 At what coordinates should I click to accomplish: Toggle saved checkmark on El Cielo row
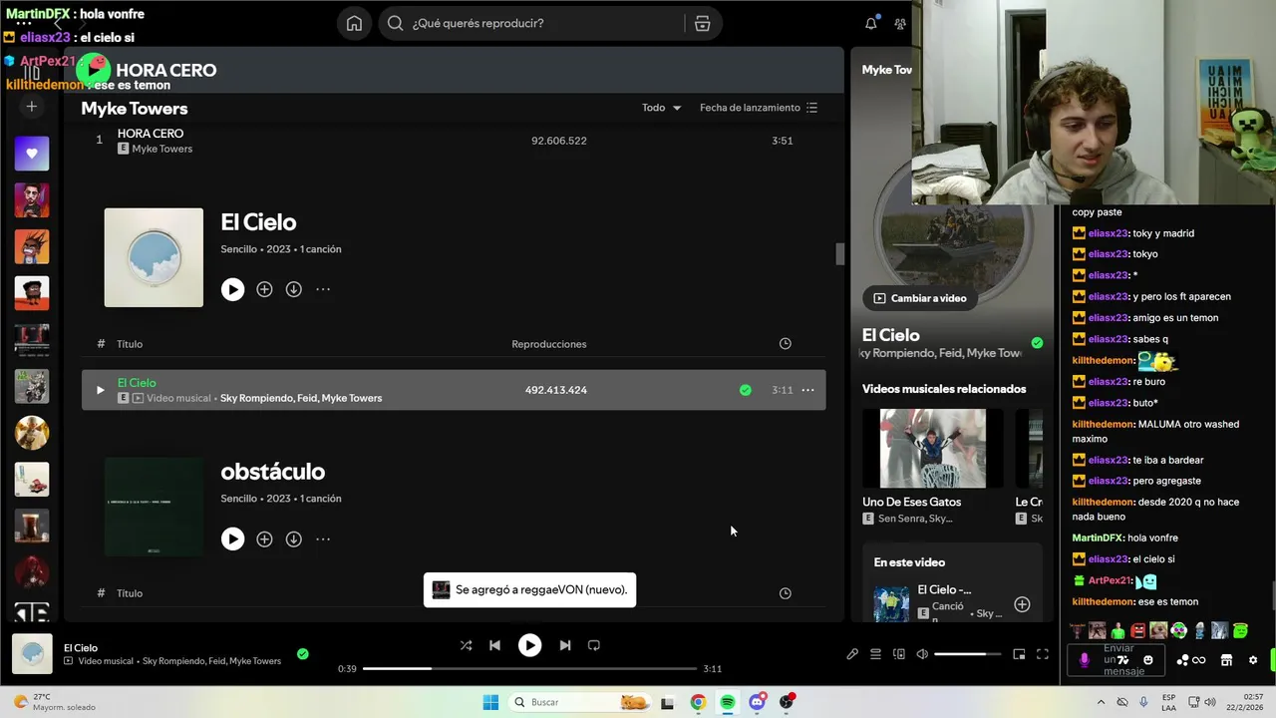pyautogui.click(x=746, y=390)
